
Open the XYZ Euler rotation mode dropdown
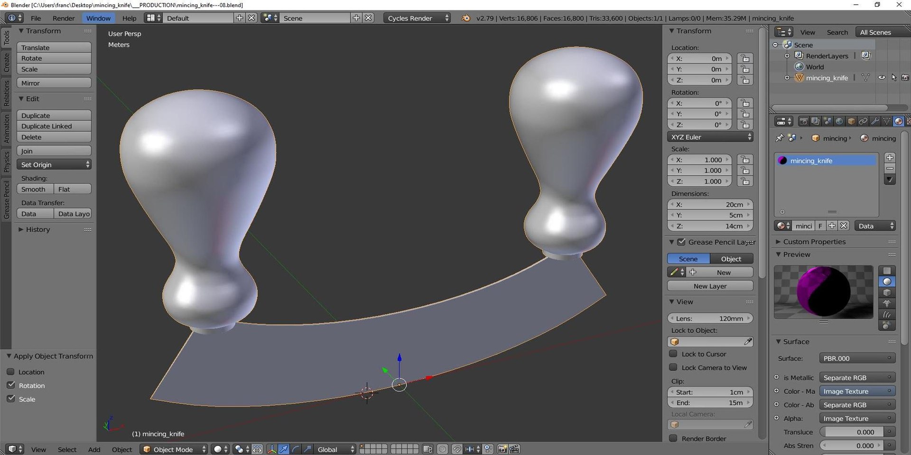(710, 137)
